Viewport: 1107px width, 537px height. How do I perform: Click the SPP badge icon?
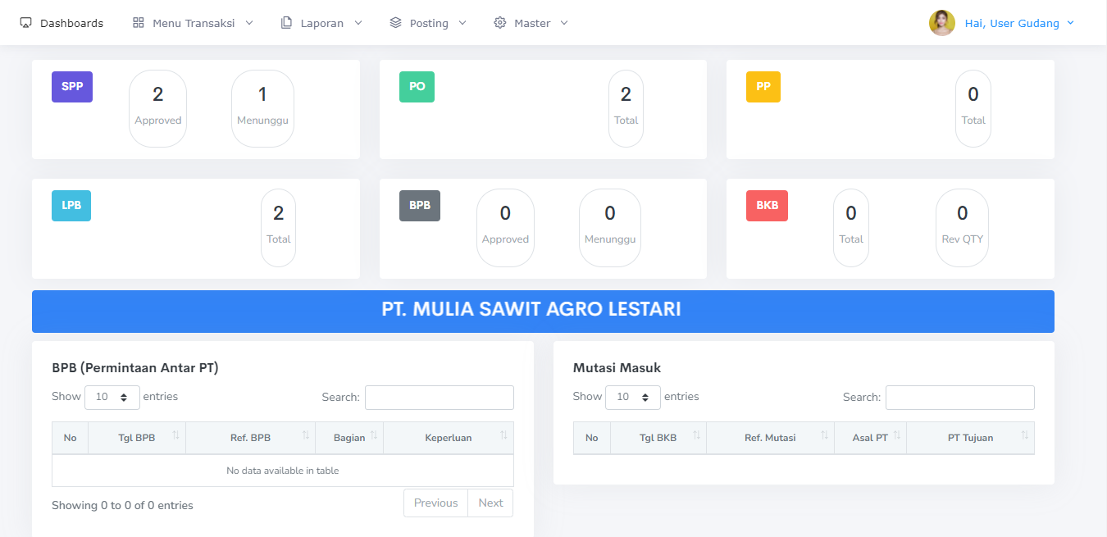click(x=71, y=86)
